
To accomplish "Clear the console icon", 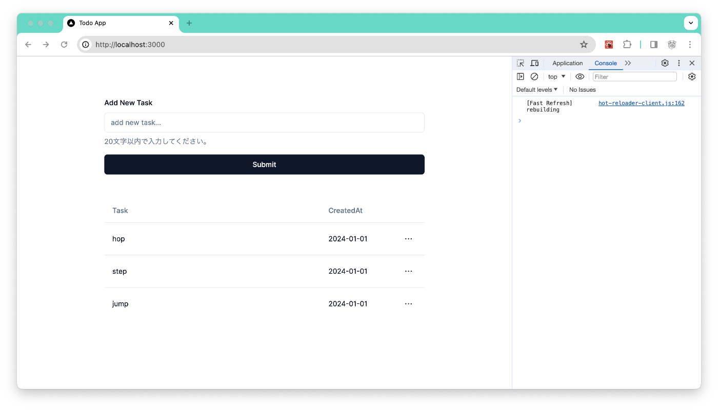I will 534,76.
